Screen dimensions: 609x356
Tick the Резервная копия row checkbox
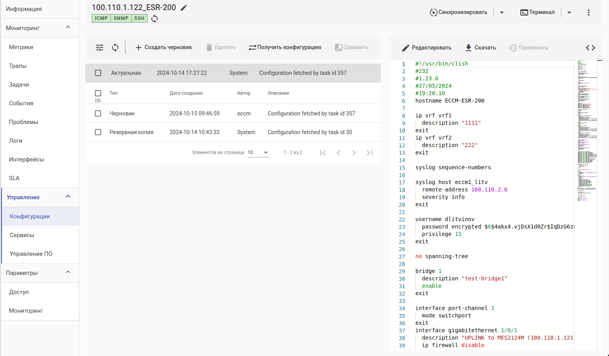(x=98, y=132)
